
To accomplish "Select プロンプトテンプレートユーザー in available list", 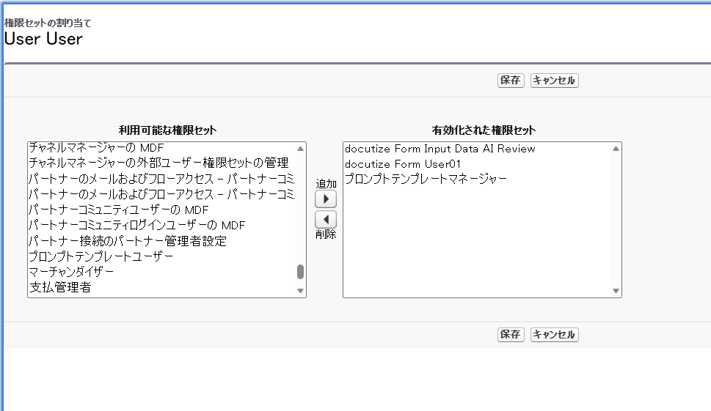I will (x=162, y=256).
